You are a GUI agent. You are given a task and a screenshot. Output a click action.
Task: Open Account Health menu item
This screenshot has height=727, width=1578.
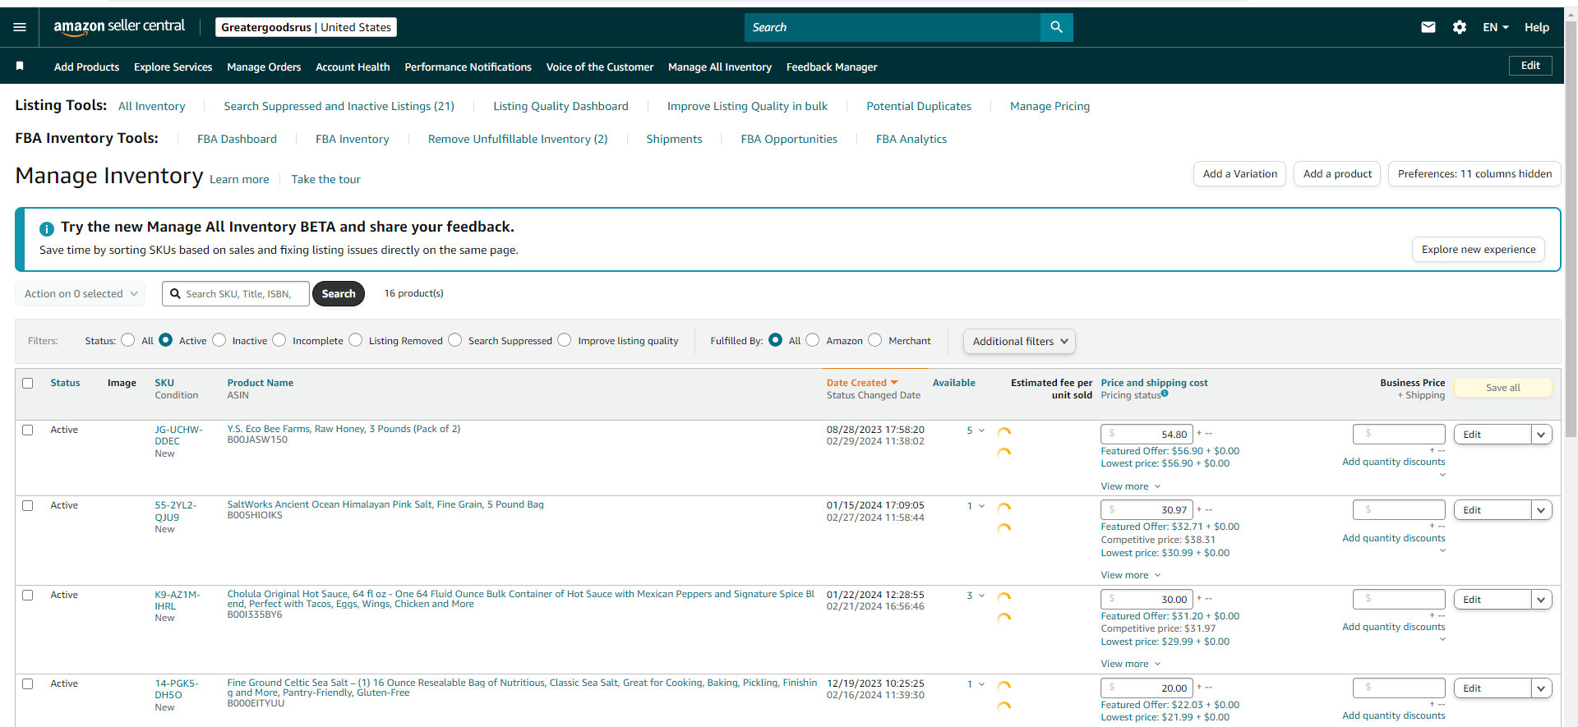[x=353, y=67]
